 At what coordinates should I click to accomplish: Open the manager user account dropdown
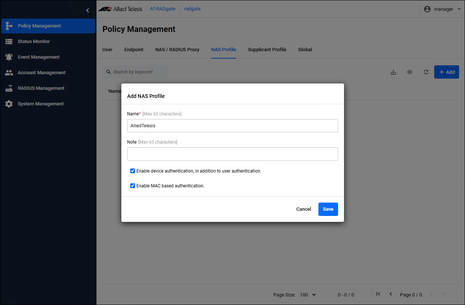click(443, 9)
